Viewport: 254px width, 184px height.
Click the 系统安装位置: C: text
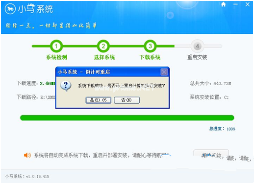pos(209,97)
